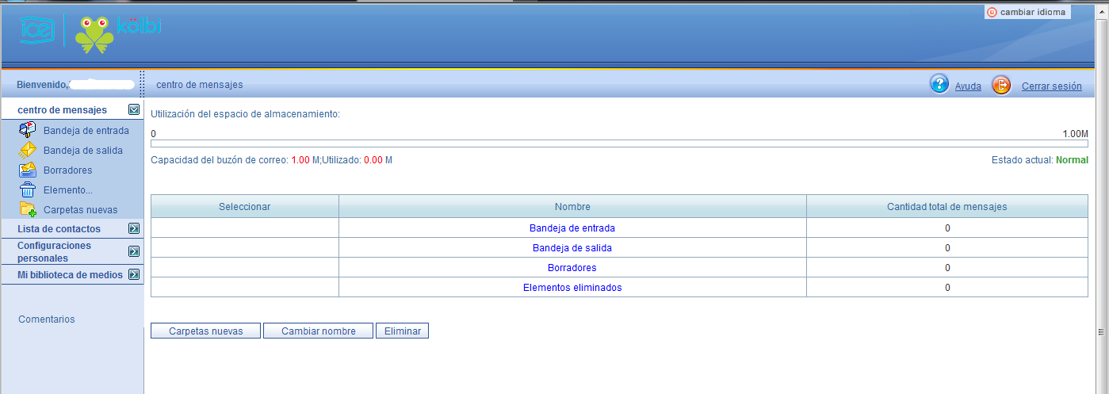Image resolution: width=1109 pixels, height=394 pixels.
Task: Click the Bandeja de salida icon
Action: point(28,150)
